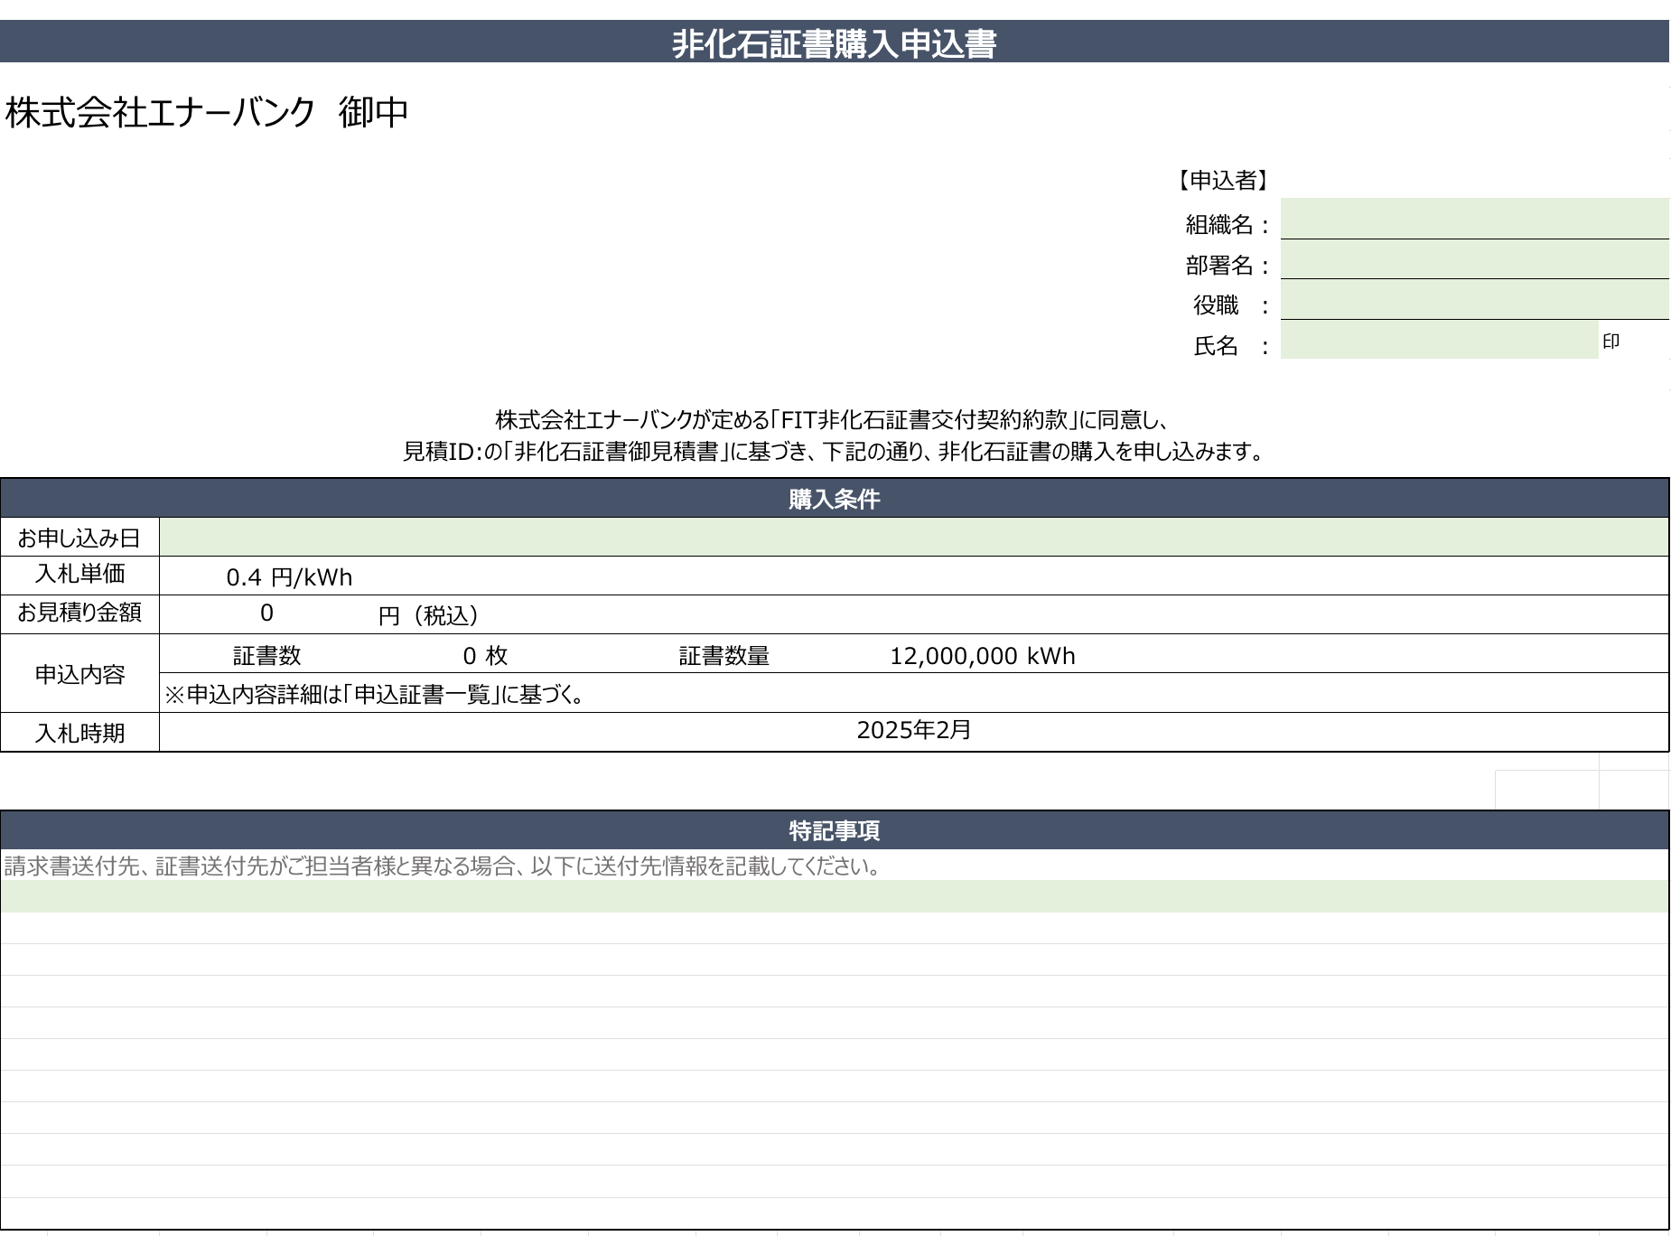Screen dimensions: 1671x1236
Task: Click the 組織名 input field
Action: [1474, 219]
